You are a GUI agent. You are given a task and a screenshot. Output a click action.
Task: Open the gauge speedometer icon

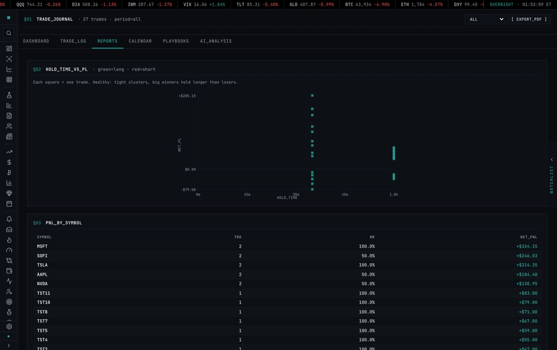coord(9,250)
